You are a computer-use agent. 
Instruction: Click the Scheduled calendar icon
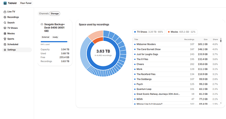coord(5,44)
